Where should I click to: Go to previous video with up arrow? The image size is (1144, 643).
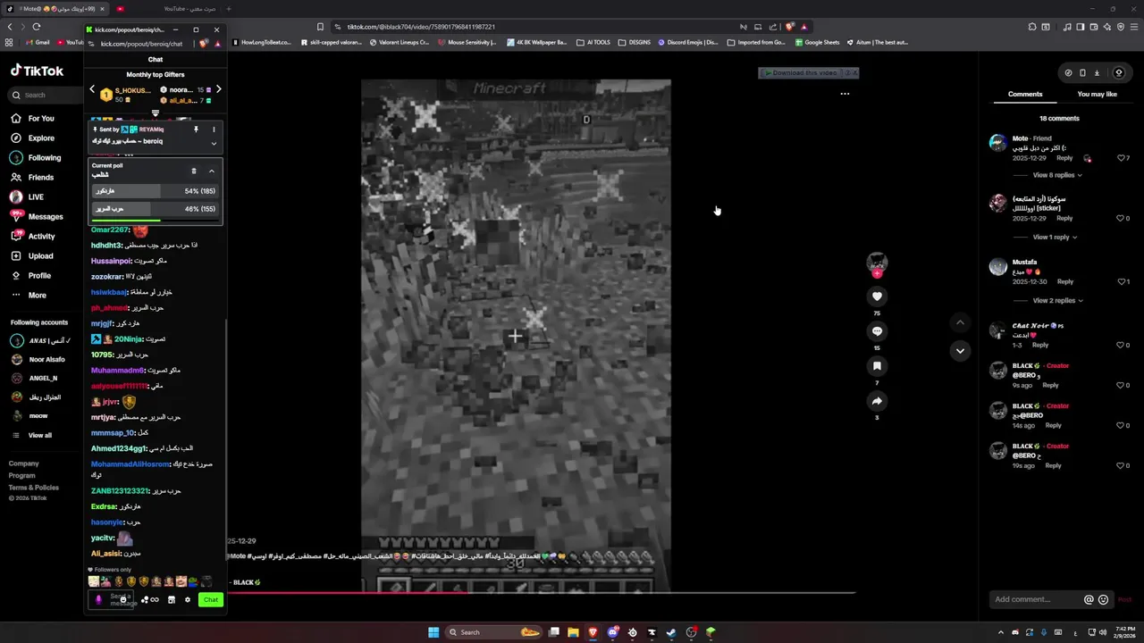click(x=960, y=322)
